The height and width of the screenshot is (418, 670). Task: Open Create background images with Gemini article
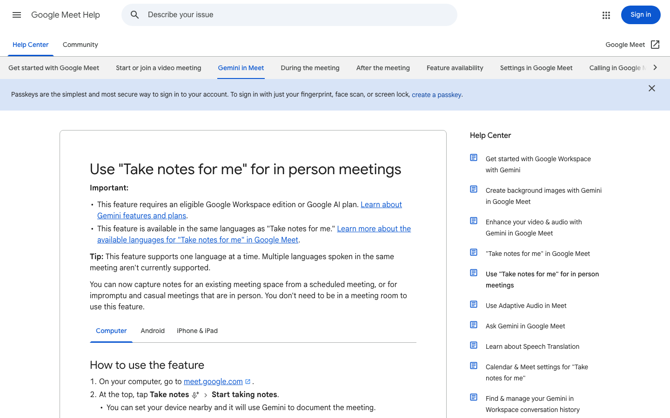543,196
